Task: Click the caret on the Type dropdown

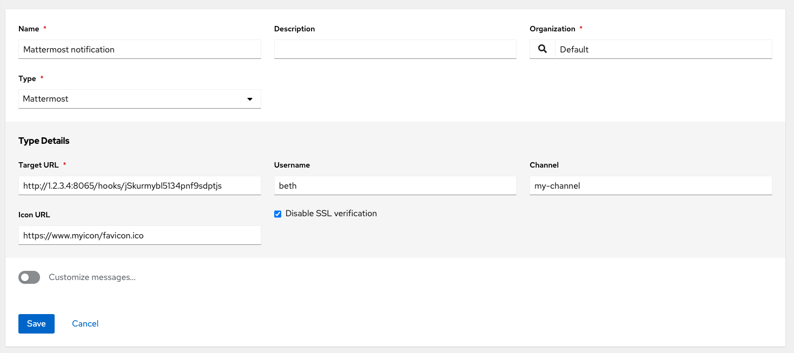Action: pos(250,99)
